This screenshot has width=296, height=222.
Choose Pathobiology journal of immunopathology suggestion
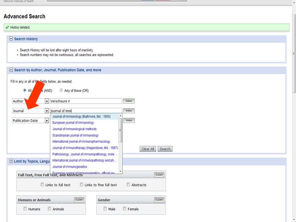pyautogui.click(x=84, y=154)
